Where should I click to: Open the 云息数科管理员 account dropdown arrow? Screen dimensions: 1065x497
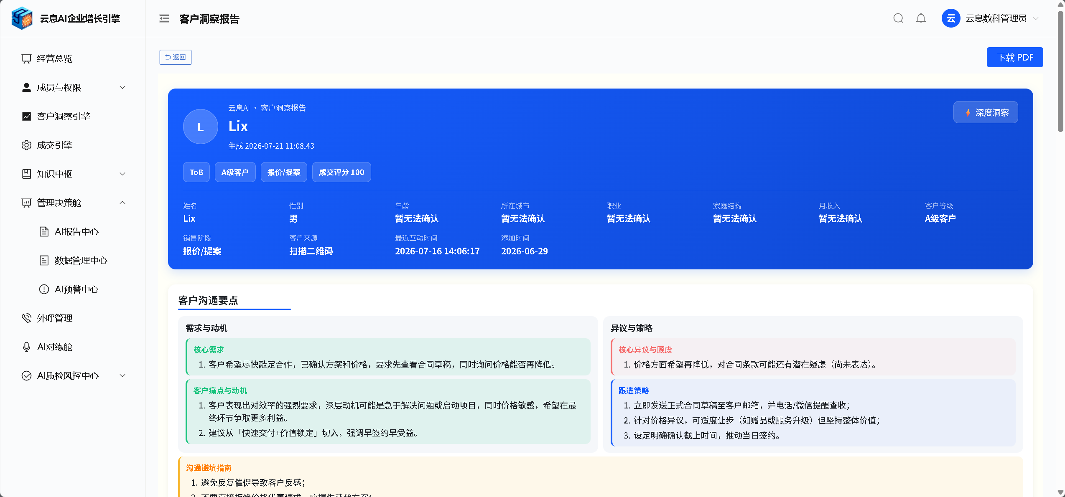[1036, 18]
